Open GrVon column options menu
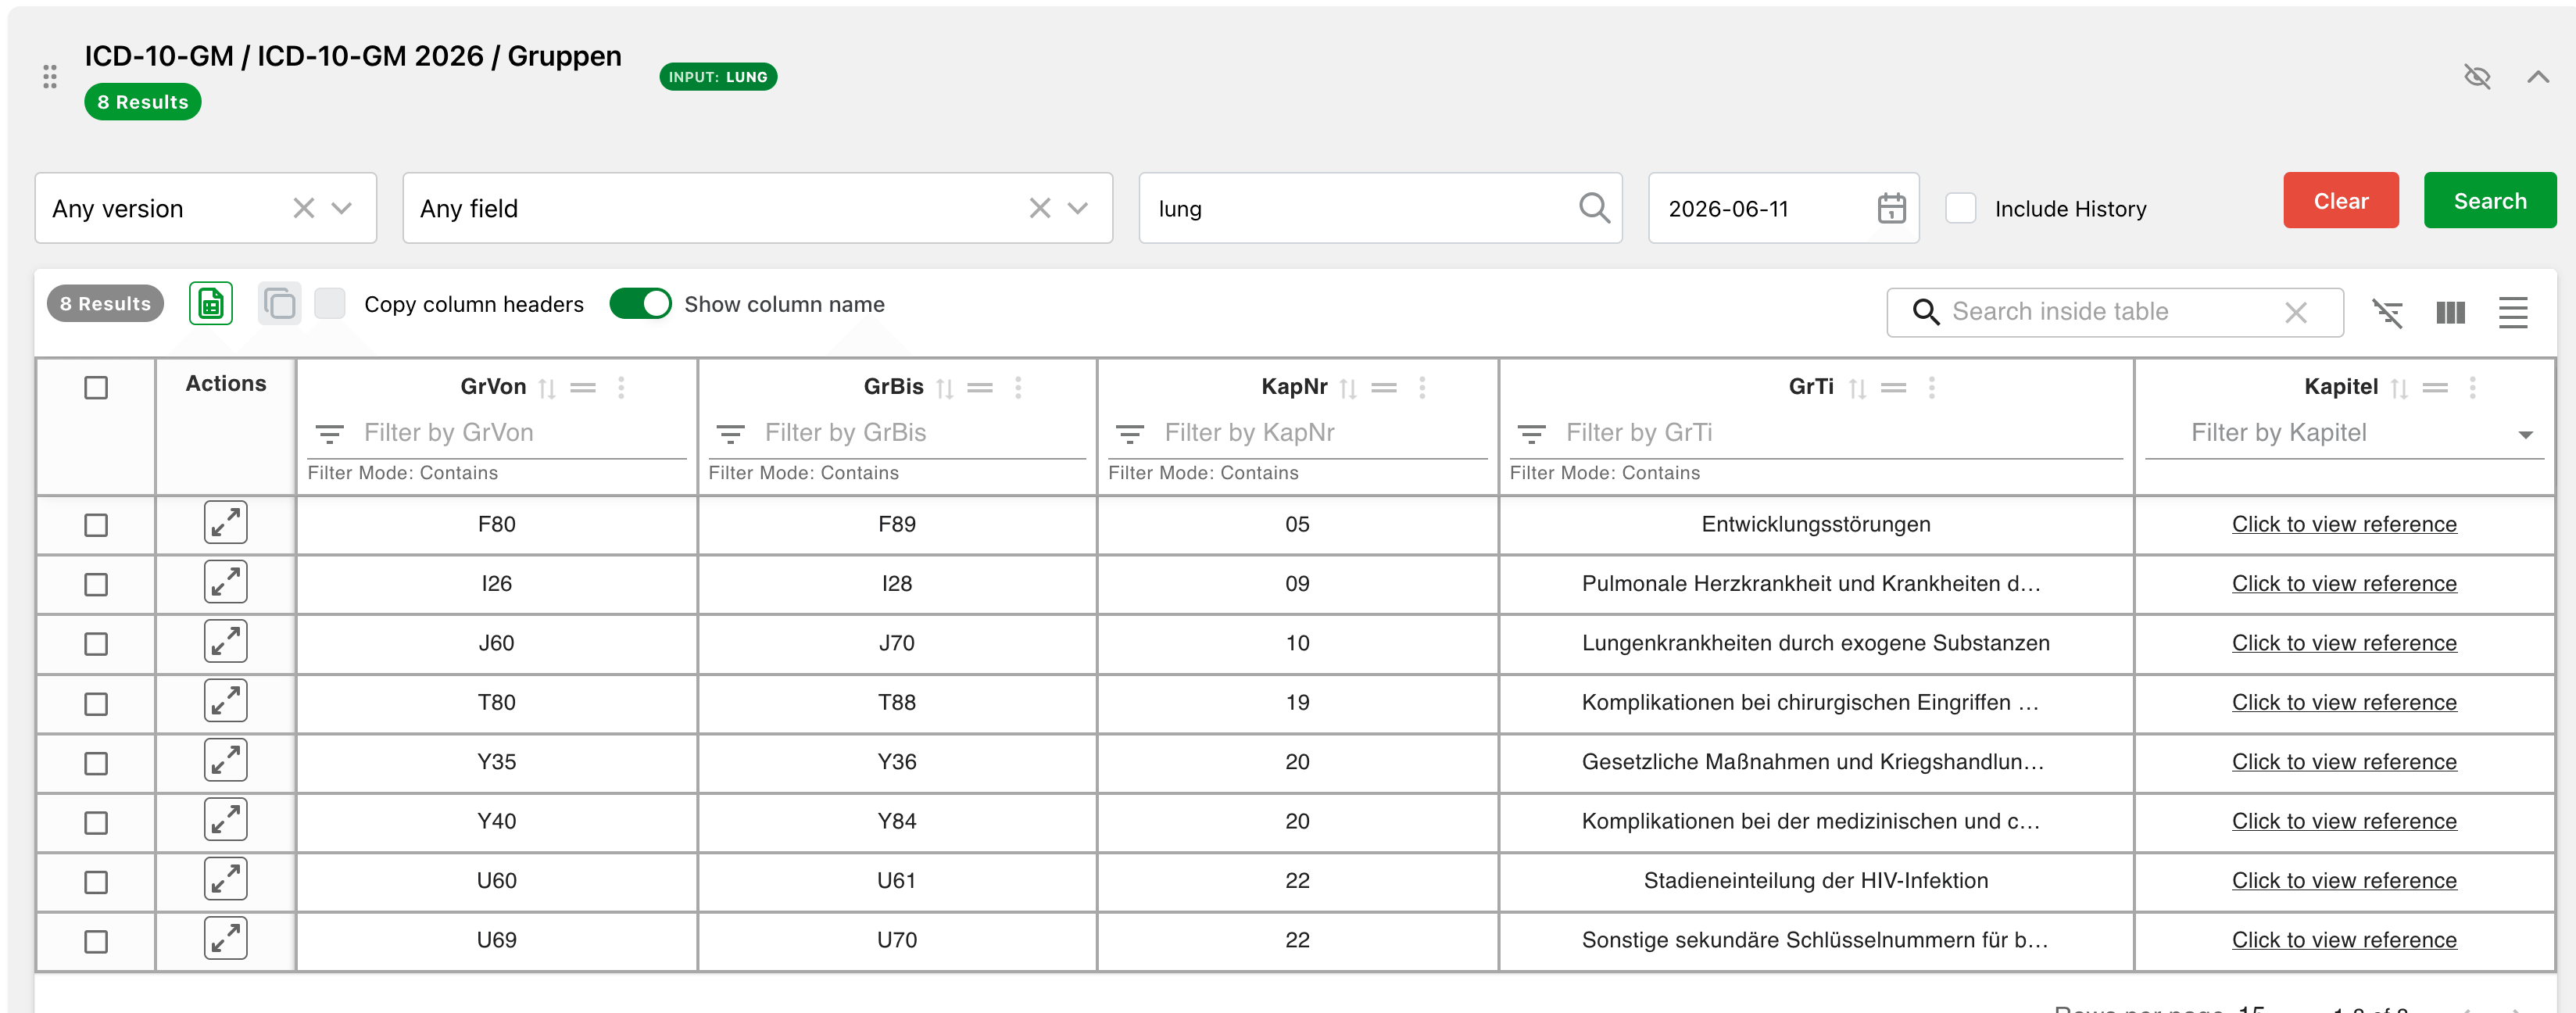The image size is (2576, 1013). pyautogui.click(x=621, y=388)
